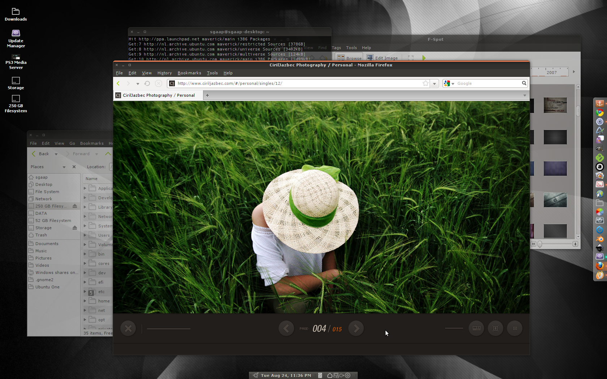Viewport: 607px width, 379px height.
Task: Open the URL bar history dropdown
Action: 435,84
